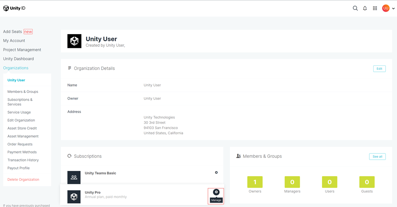Click See all in Members & Groups

pos(377,156)
